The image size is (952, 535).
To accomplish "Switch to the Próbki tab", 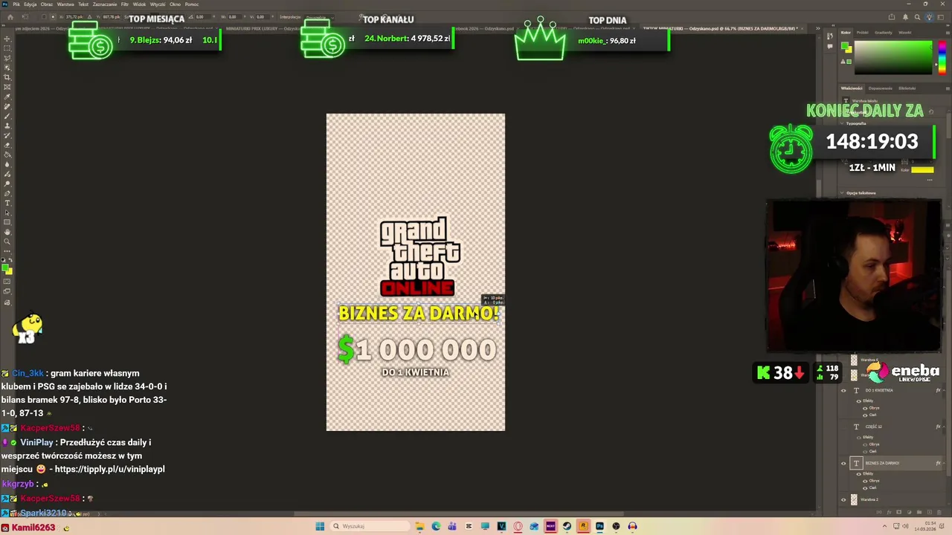I will (x=862, y=33).
